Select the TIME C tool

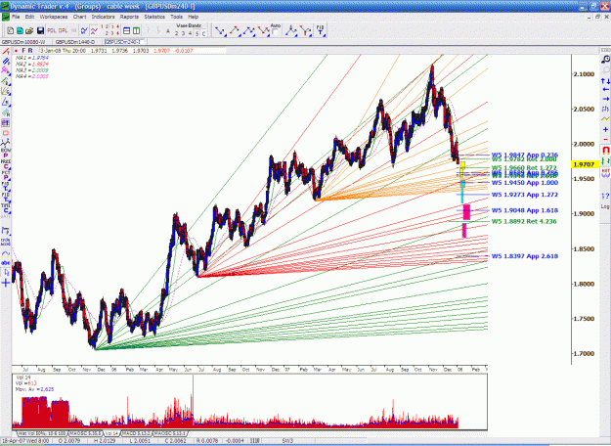point(6,208)
